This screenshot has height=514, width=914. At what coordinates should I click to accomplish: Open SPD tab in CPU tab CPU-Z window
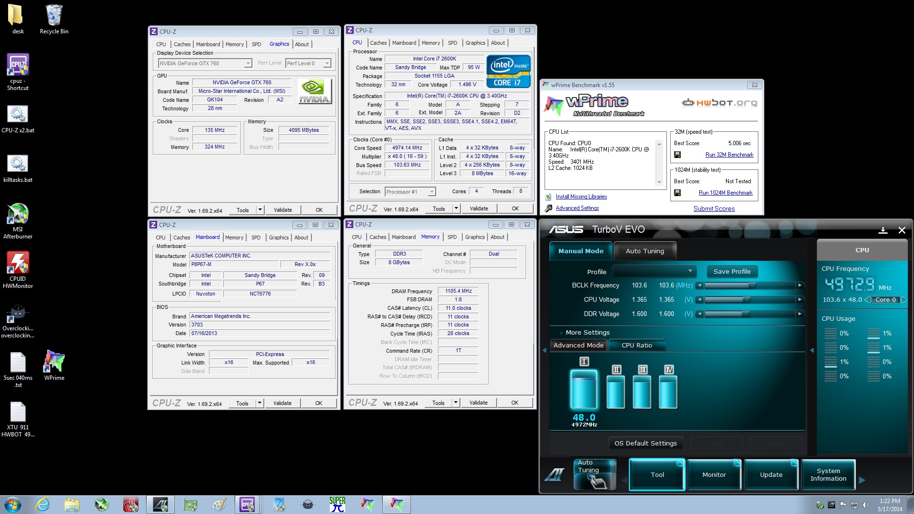(452, 43)
